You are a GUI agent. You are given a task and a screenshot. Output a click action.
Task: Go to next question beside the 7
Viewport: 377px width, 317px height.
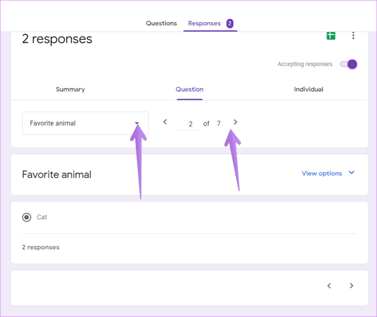pyautogui.click(x=235, y=122)
